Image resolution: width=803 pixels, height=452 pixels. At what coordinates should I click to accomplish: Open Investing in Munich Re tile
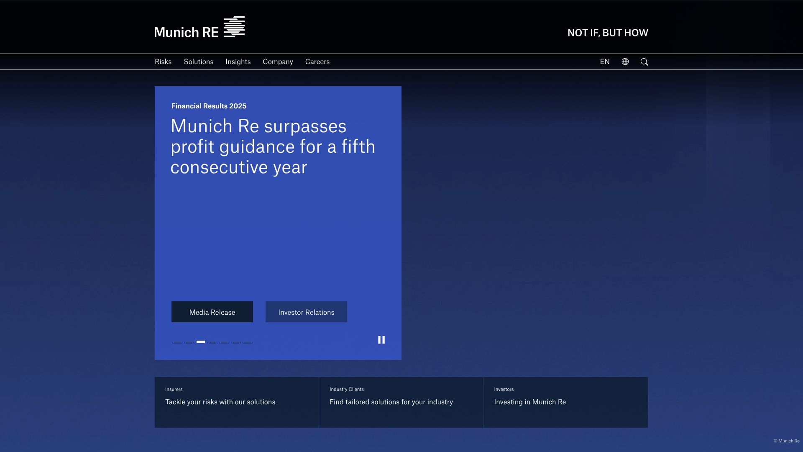(565, 402)
